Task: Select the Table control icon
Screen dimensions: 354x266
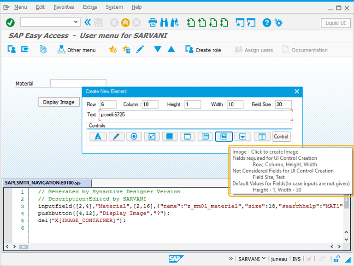Action: (262, 136)
